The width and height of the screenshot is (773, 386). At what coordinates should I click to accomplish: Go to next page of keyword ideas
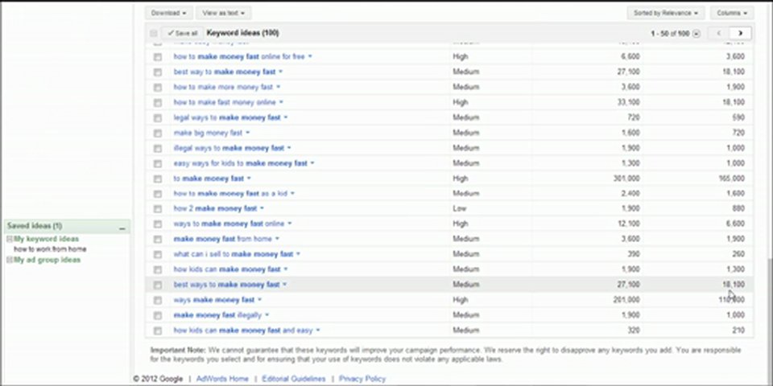point(740,34)
